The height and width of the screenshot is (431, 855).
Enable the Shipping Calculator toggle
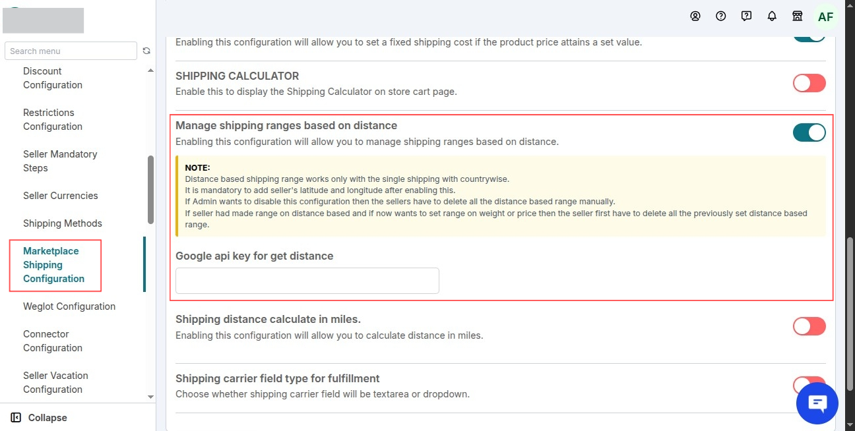809,83
